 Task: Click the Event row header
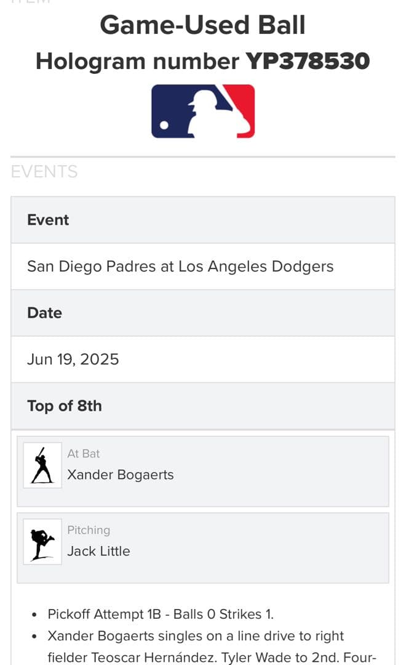(x=48, y=220)
